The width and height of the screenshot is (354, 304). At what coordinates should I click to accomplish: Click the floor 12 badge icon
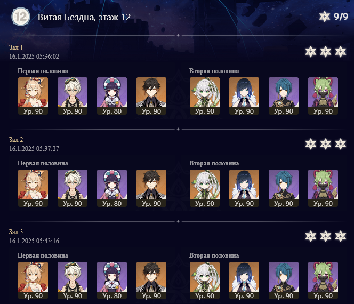point(21,17)
